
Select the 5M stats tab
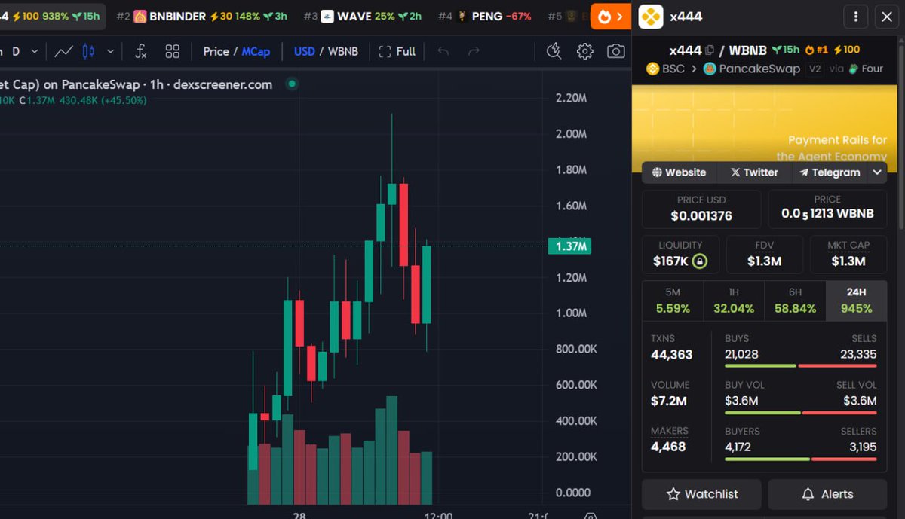click(673, 301)
